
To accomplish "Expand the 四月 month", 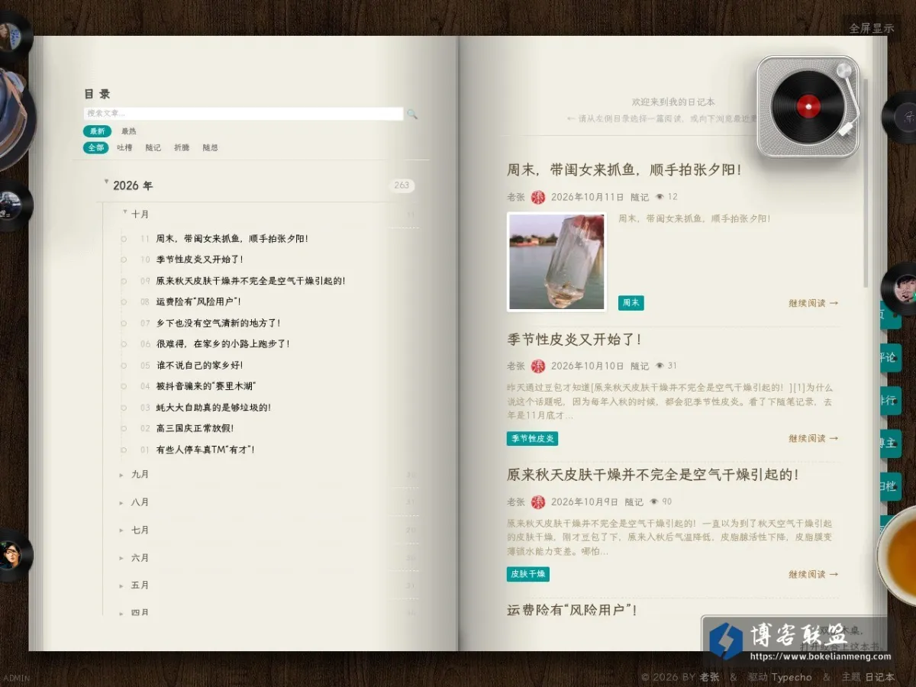I will 140,612.
